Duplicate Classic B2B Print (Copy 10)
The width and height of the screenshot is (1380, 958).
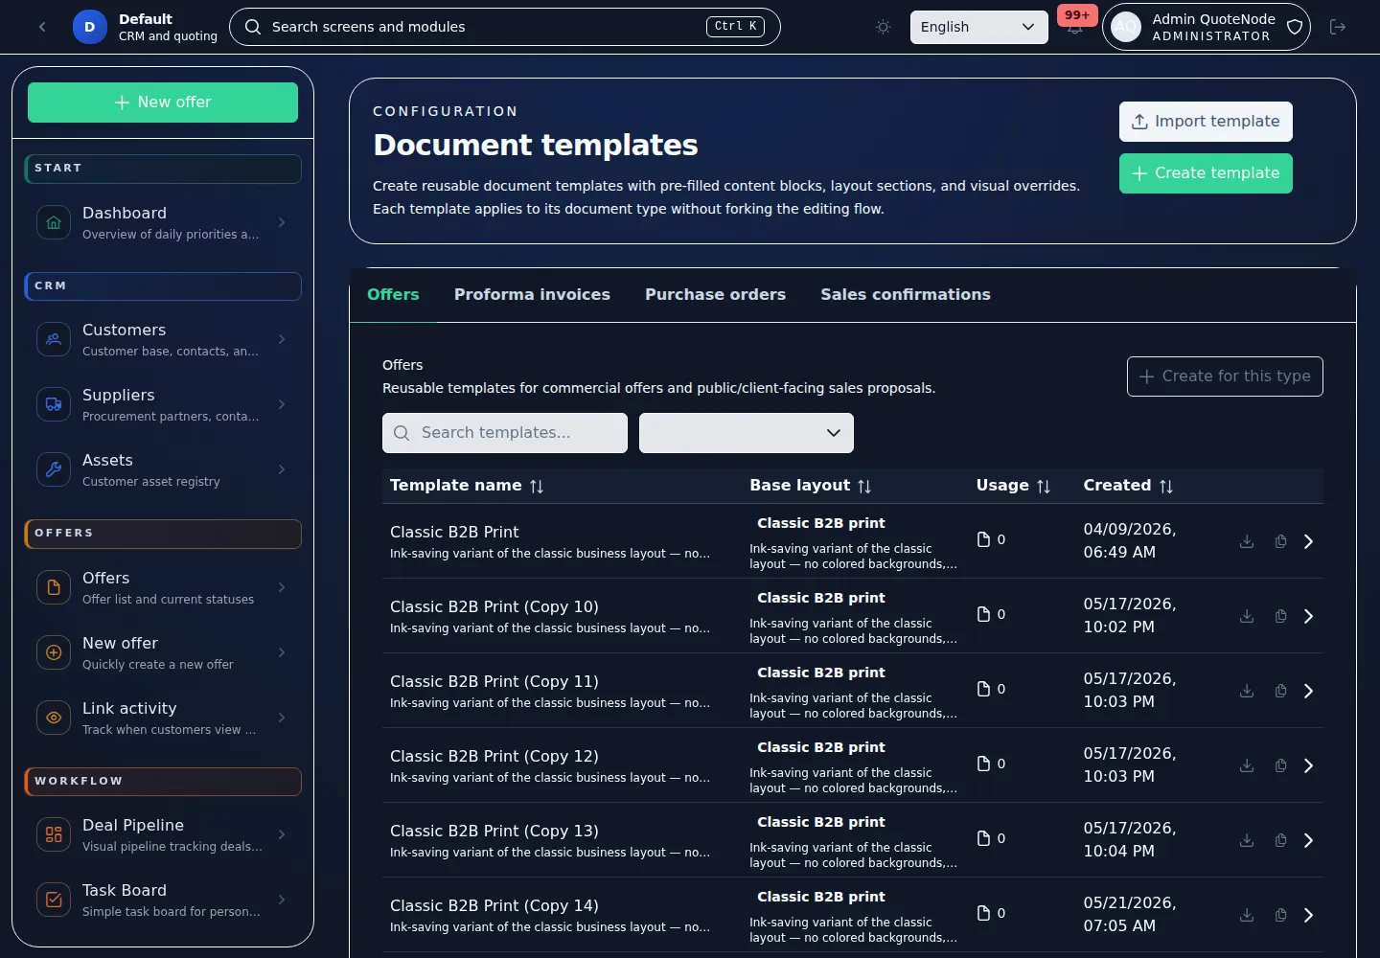click(x=1280, y=616)
